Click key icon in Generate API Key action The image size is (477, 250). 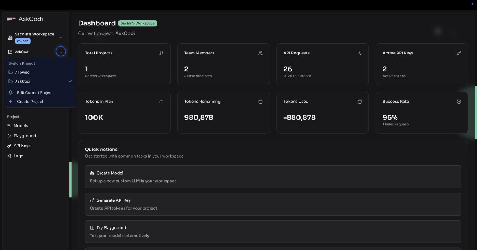(x=92, y=200)
